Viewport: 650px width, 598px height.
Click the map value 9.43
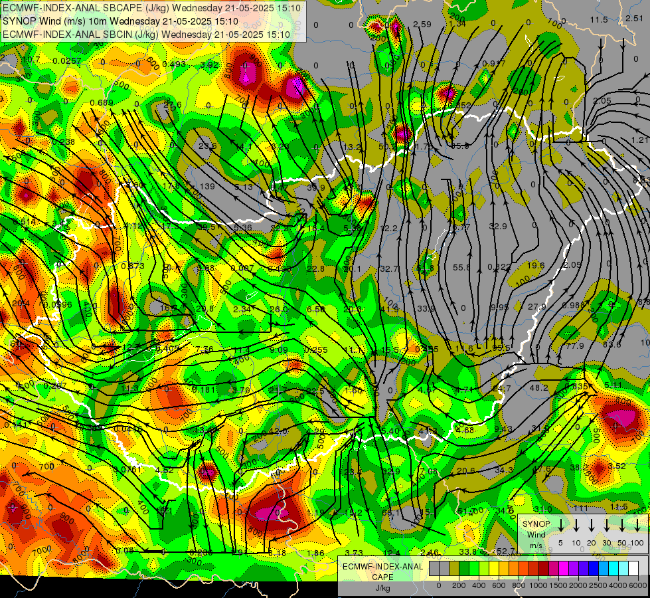[503, 429]
